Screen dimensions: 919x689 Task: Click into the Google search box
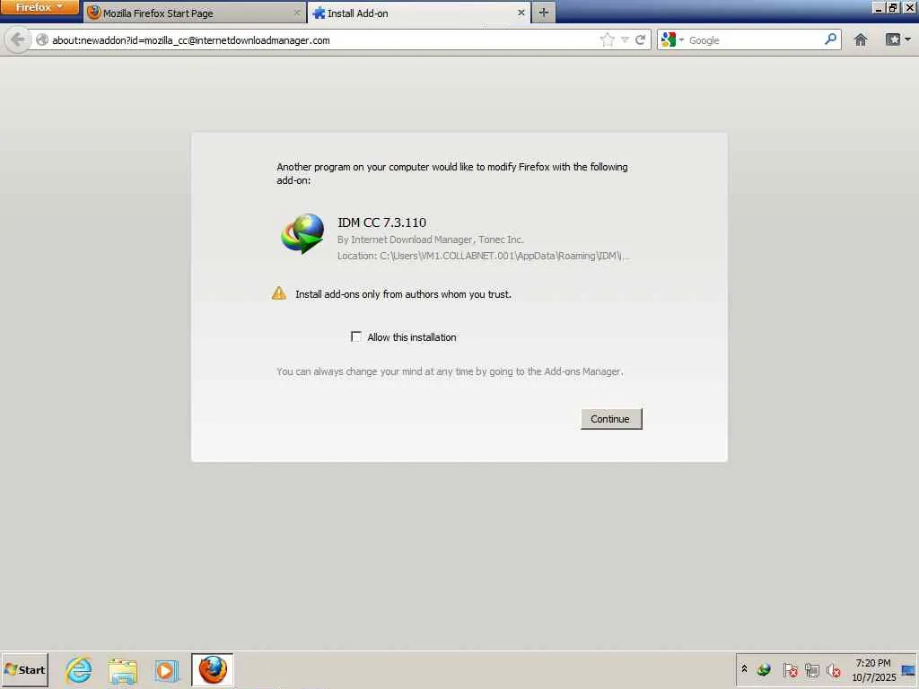pos(755,39)
